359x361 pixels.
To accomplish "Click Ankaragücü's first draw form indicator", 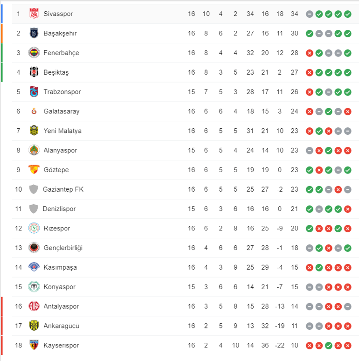I will [x=310, y=326].
